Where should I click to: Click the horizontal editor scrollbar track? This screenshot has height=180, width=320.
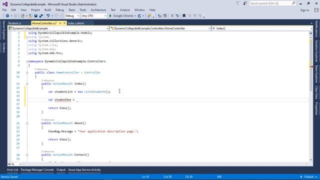[x=165, y=164]
